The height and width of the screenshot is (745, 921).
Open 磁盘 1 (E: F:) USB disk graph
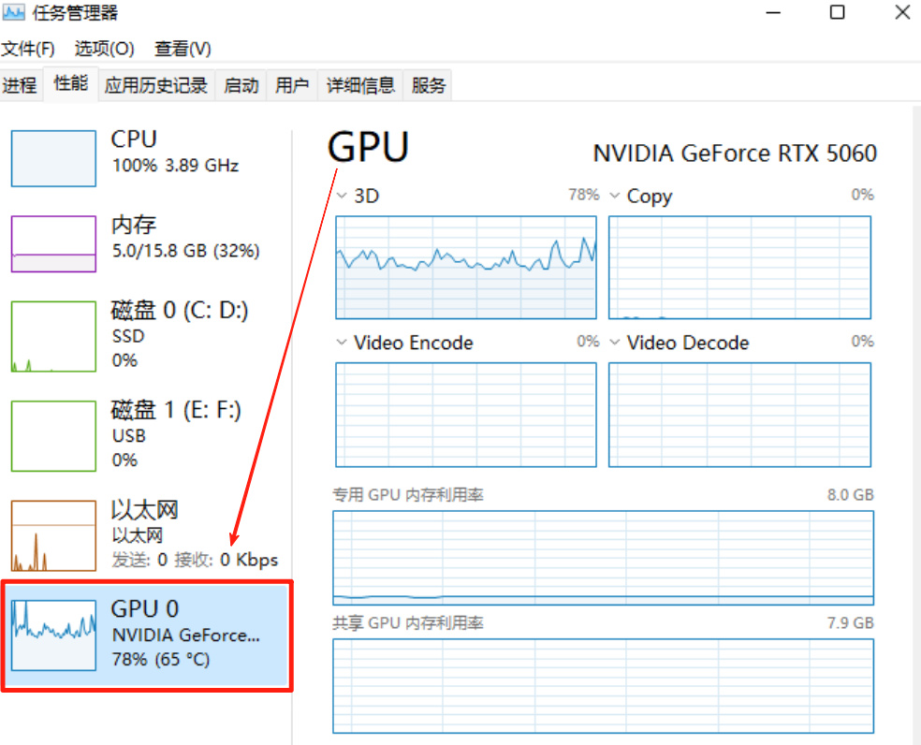(x=53, y=436)
